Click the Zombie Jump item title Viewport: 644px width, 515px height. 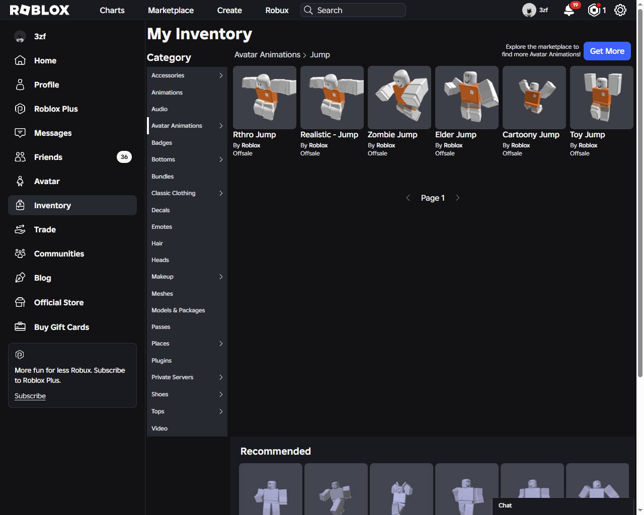(x=392, y=135)
